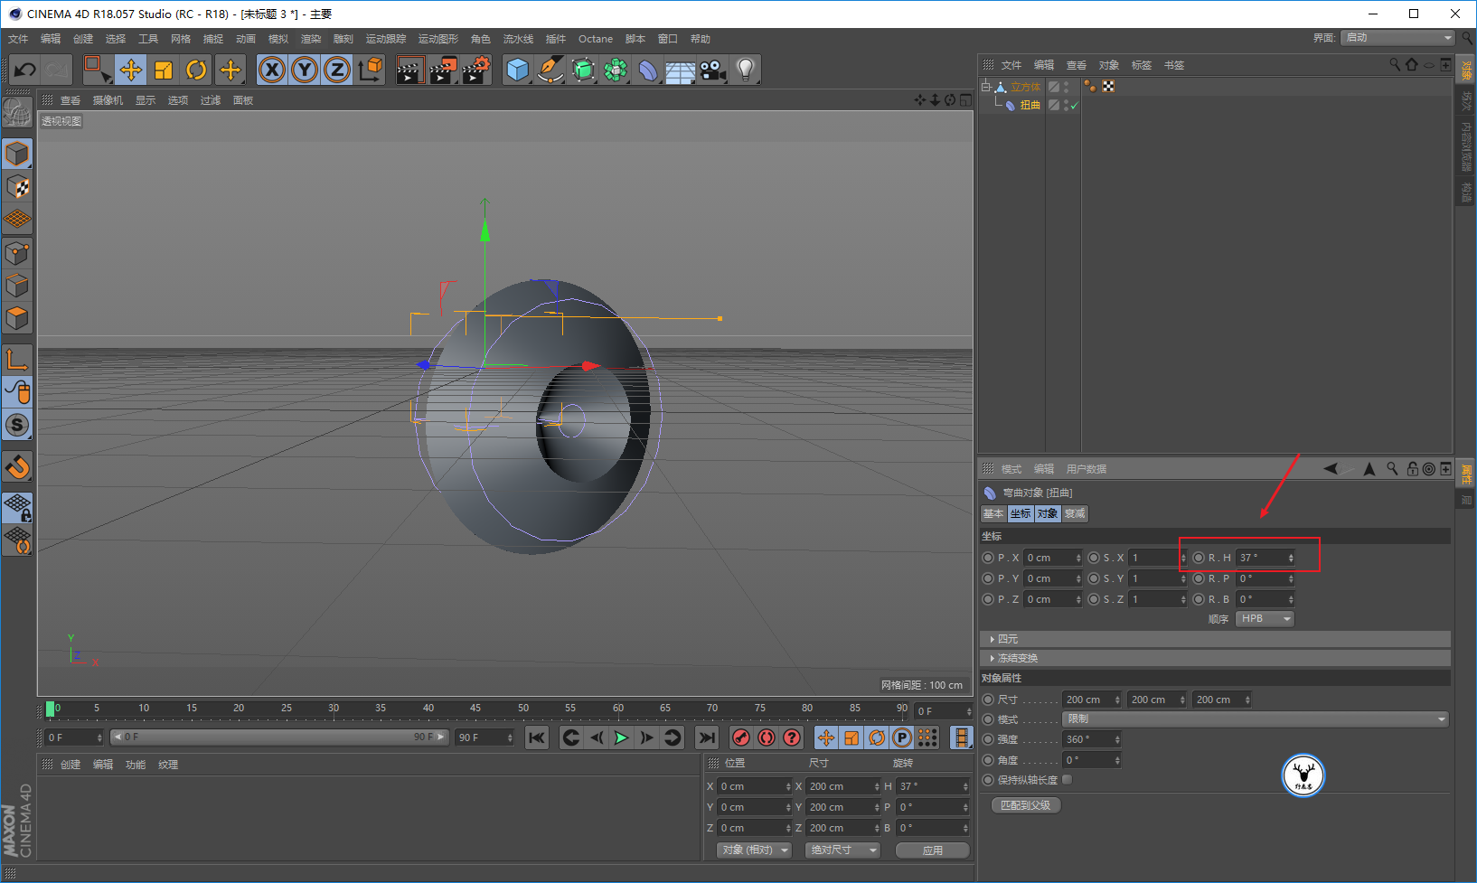
Task: Add a Floor environment object
Action: (680, 70)
